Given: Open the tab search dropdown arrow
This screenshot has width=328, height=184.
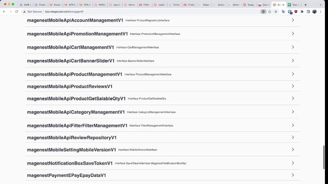Looking at the screenshot, I should (320, 5).
